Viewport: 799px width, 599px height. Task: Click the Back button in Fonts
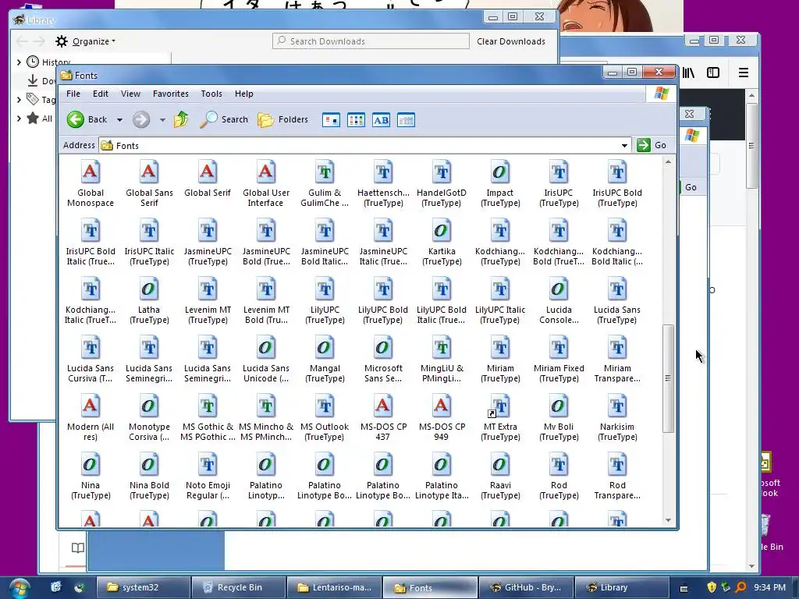[87, 119]
